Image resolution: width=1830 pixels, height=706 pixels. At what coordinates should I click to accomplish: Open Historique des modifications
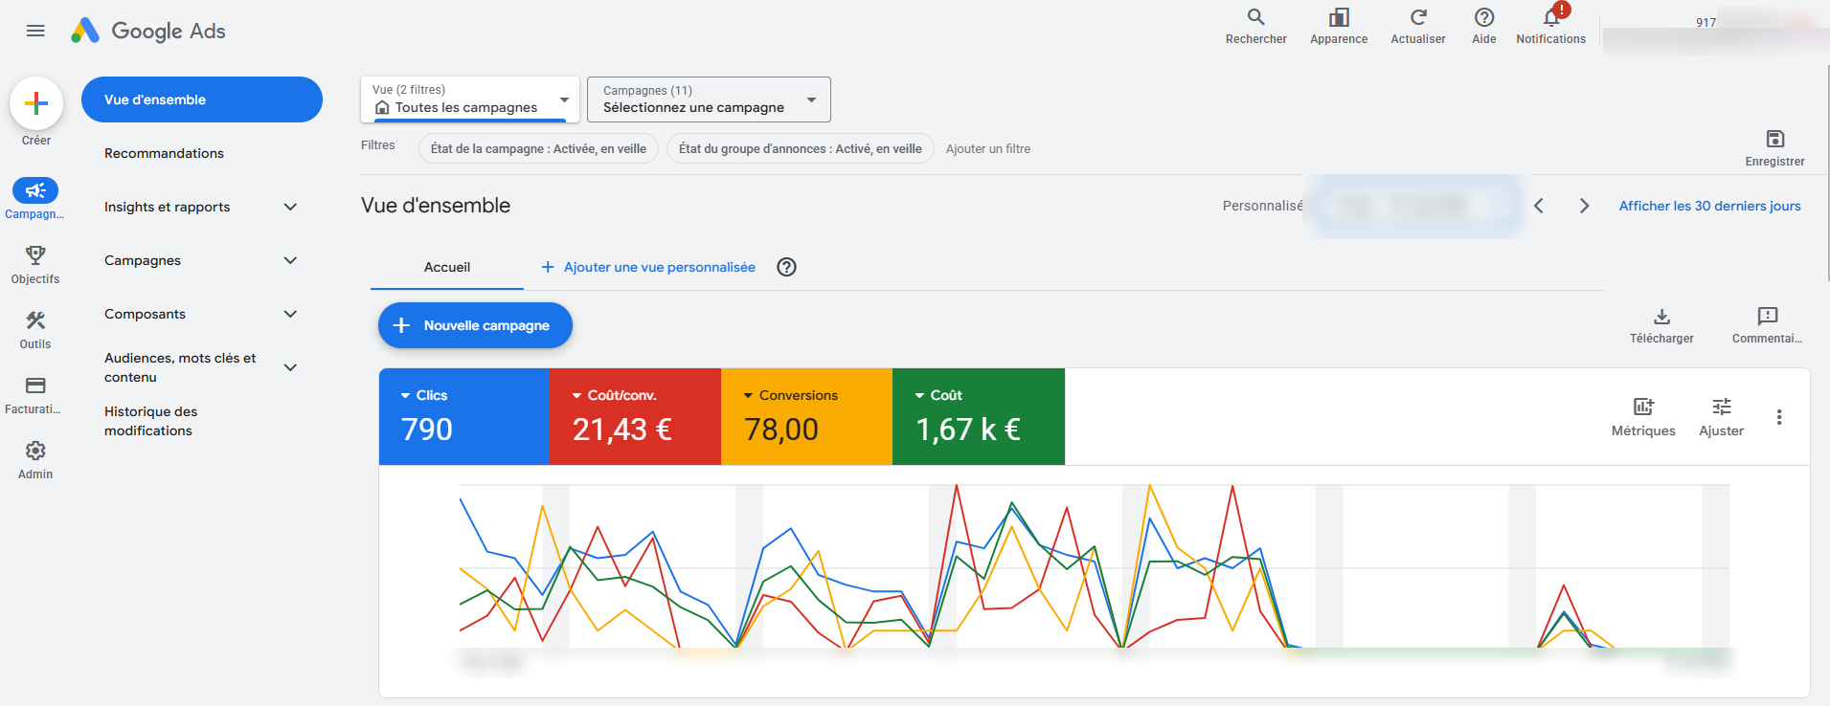pos(151,421)
